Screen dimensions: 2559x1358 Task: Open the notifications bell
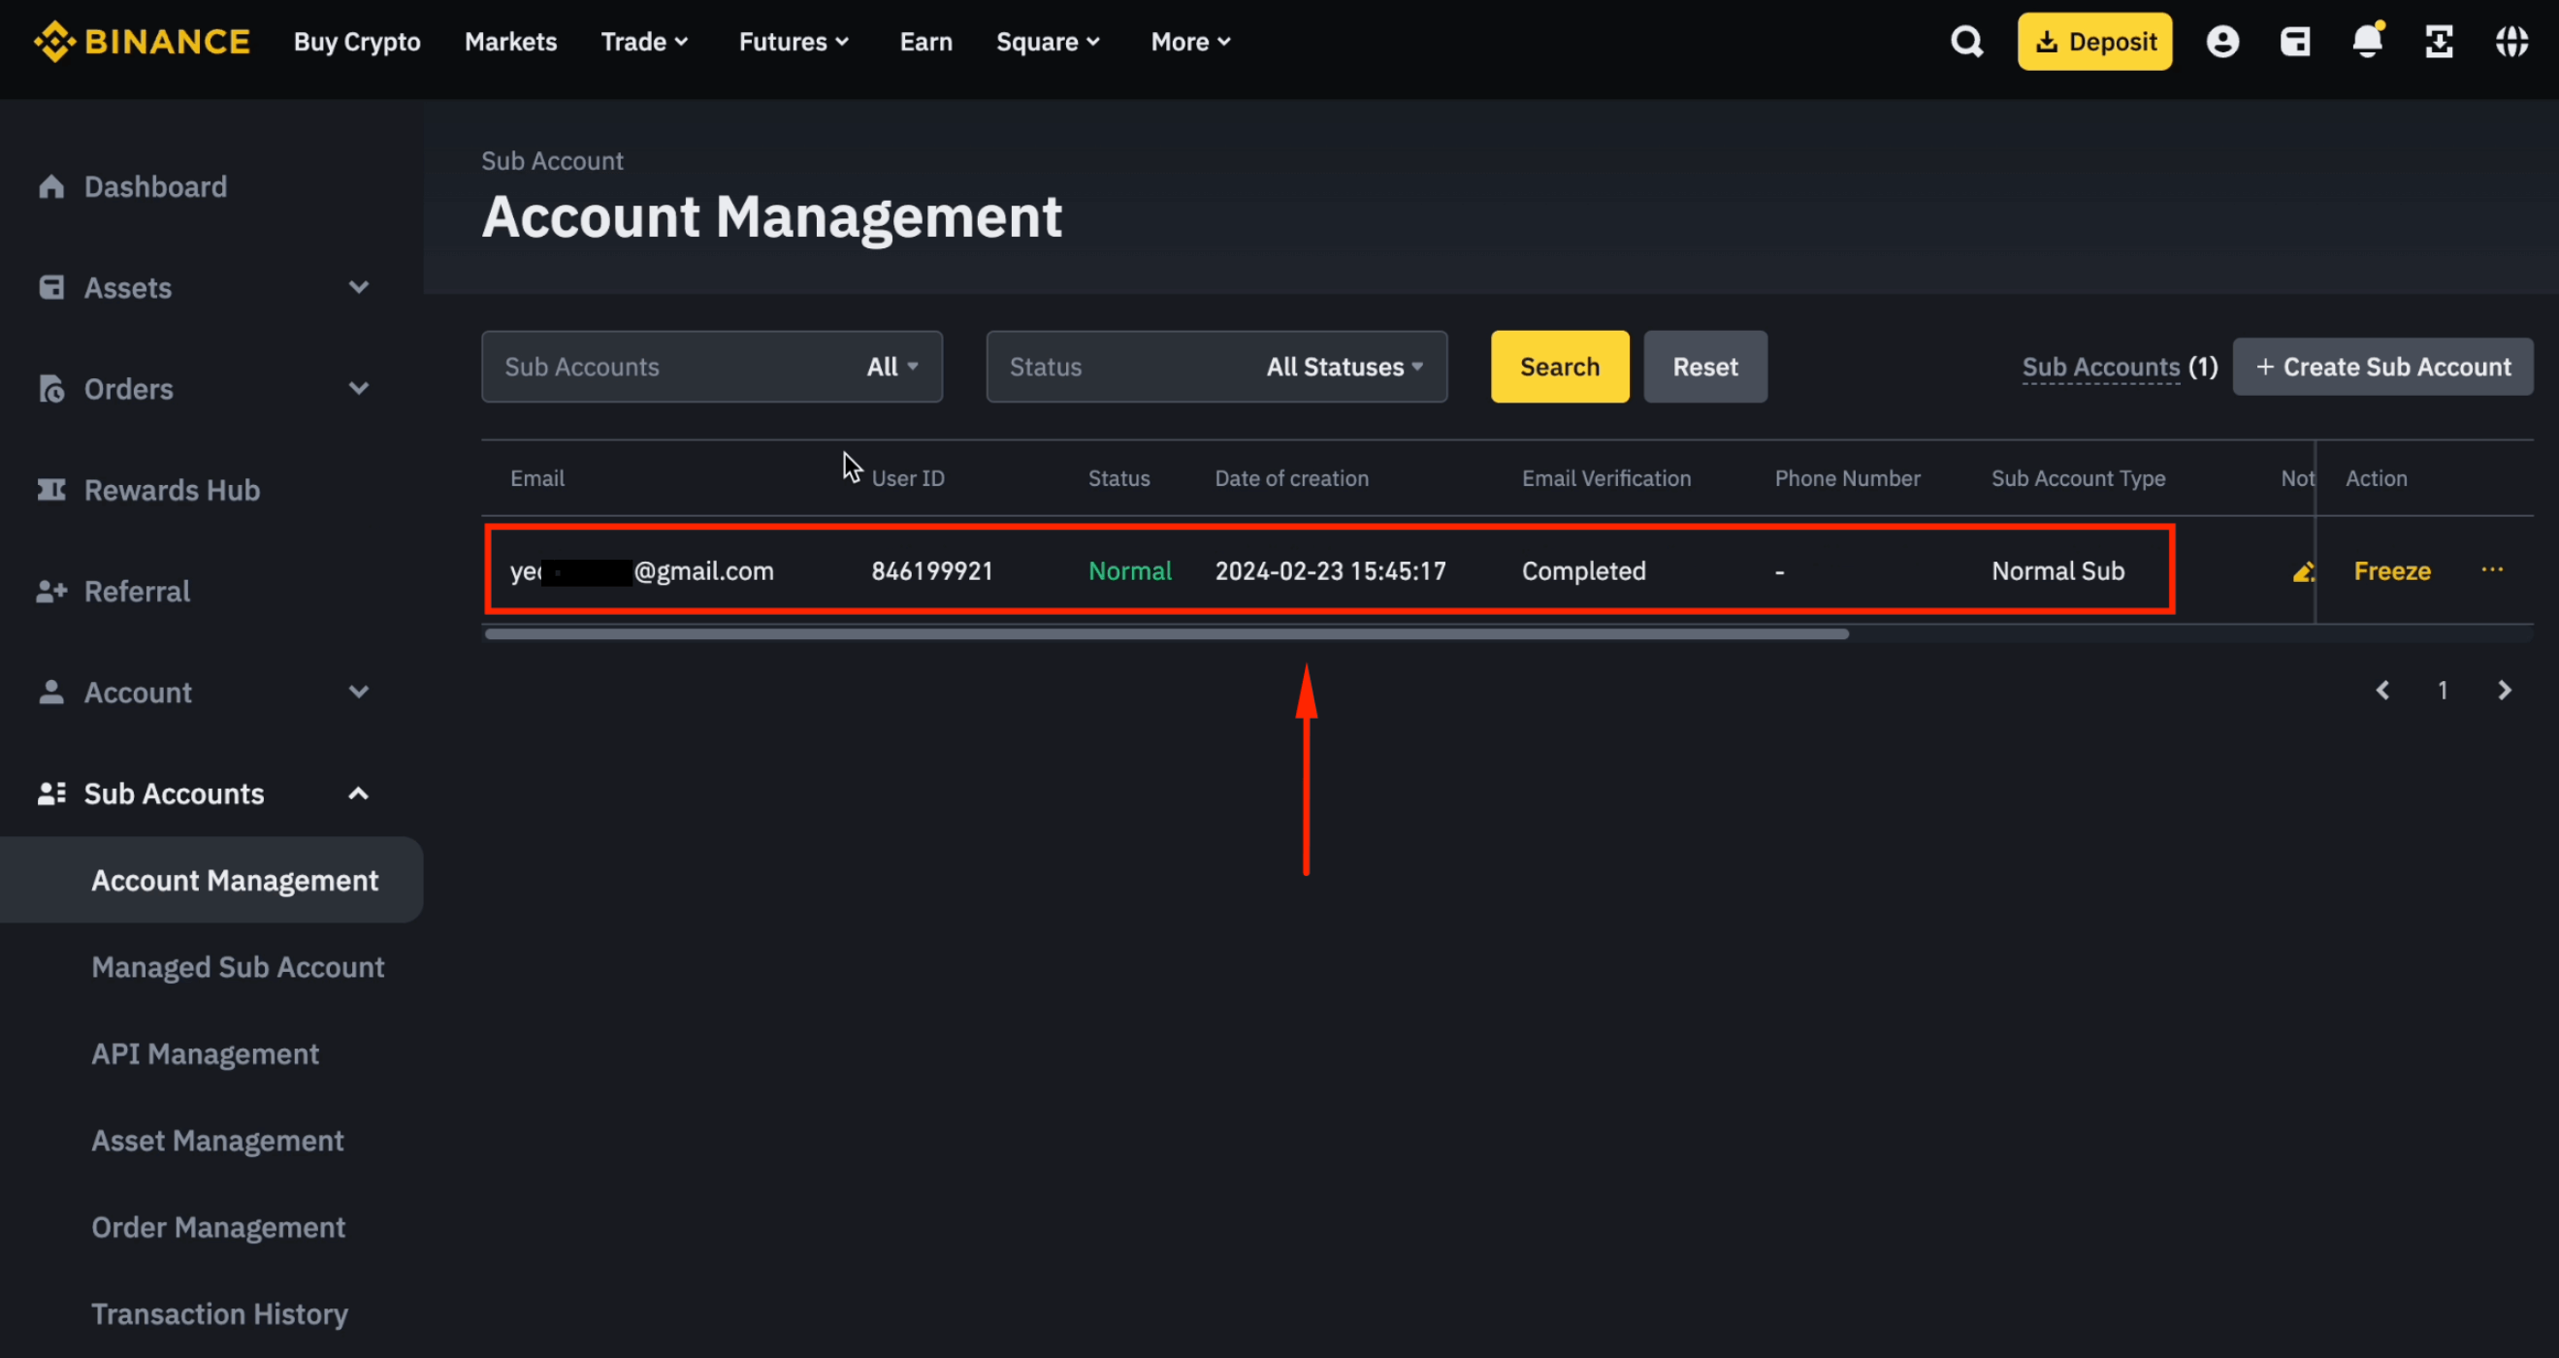(2367, 42)
